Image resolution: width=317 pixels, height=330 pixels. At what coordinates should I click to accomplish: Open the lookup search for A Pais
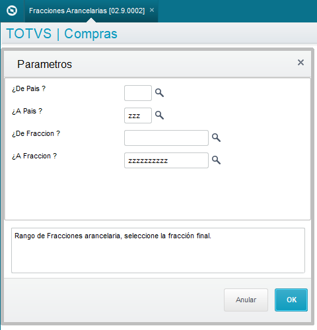pos(159,115)
